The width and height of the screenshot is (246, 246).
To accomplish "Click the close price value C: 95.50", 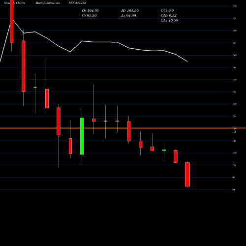I will 89,16.
